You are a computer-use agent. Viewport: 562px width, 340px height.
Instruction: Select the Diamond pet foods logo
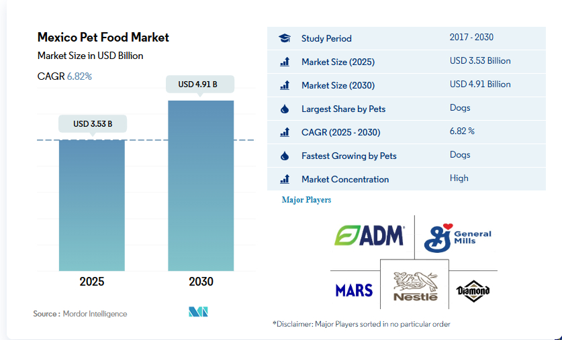pyautogui.click(x=473, y=290)
